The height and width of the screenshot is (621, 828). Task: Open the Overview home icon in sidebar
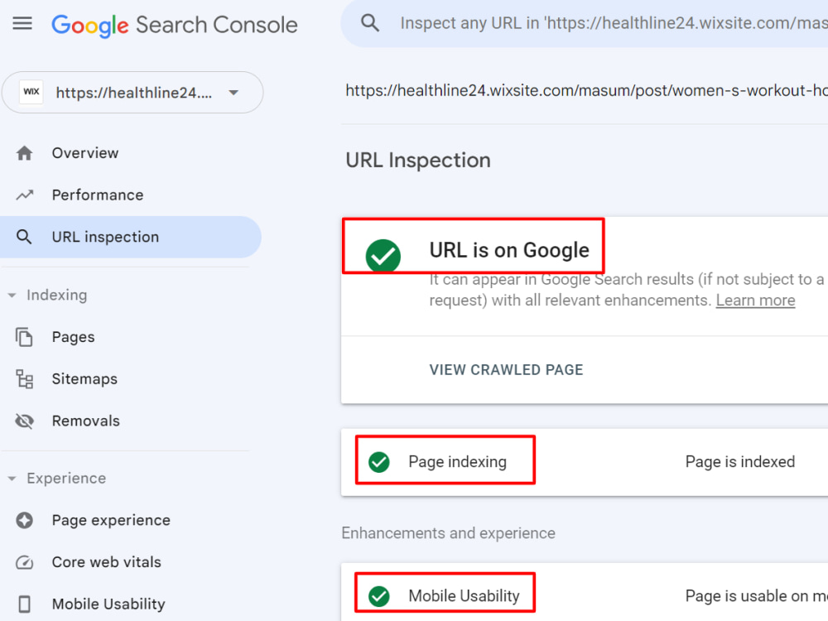pos(25,152)
